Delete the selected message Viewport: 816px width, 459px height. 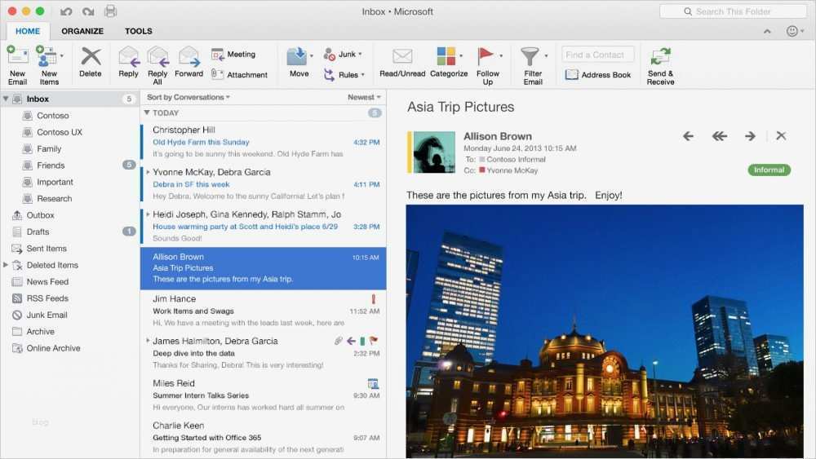point(90,62)
